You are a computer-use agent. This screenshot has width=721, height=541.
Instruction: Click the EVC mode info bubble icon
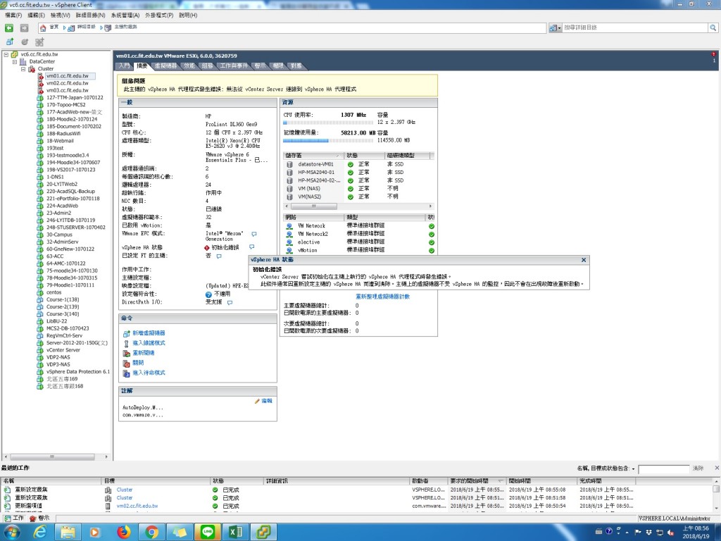tap(253, 234)
